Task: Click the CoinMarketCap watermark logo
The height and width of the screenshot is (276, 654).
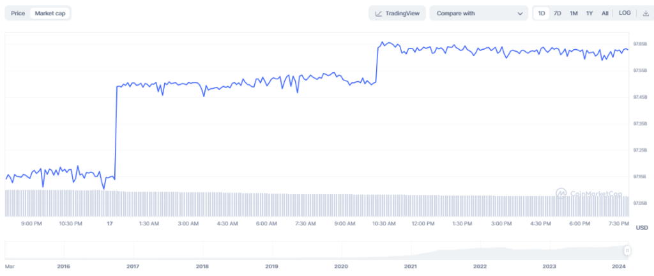Action: click(560, 192)
